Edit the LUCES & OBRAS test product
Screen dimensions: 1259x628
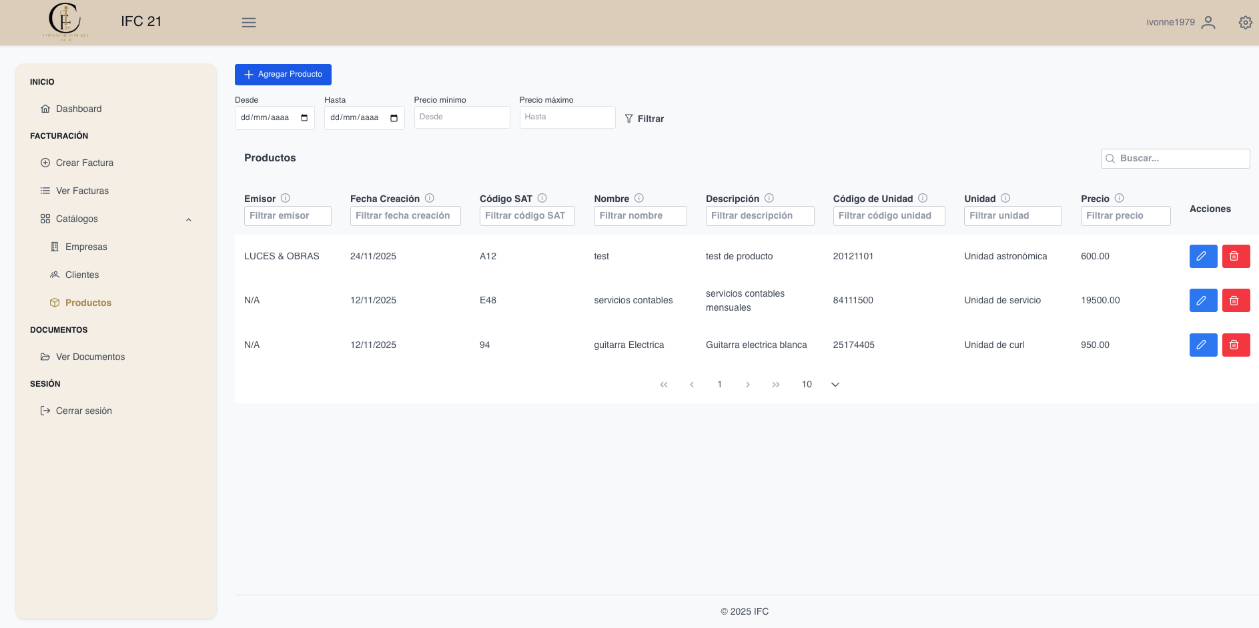[1203, 256]
